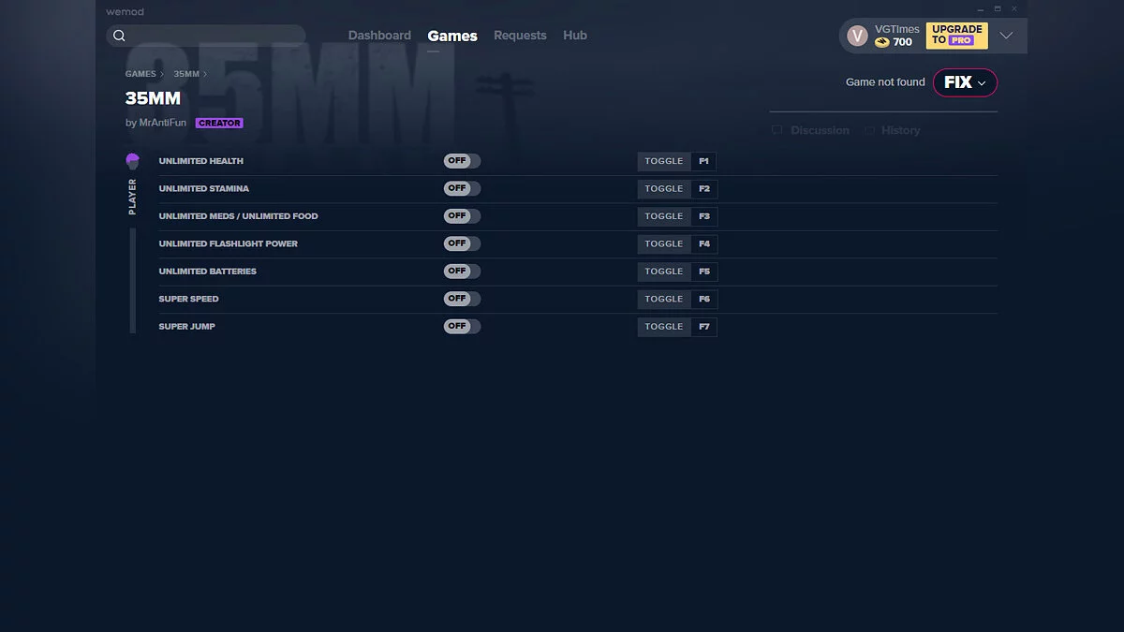Click the Game not found status text
The height and width of the screenshot is (632, 1124).
885,82
